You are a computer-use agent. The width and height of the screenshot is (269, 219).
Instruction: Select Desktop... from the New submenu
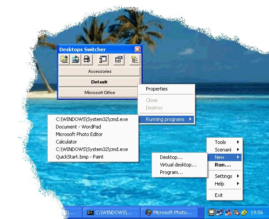point(179,157)
